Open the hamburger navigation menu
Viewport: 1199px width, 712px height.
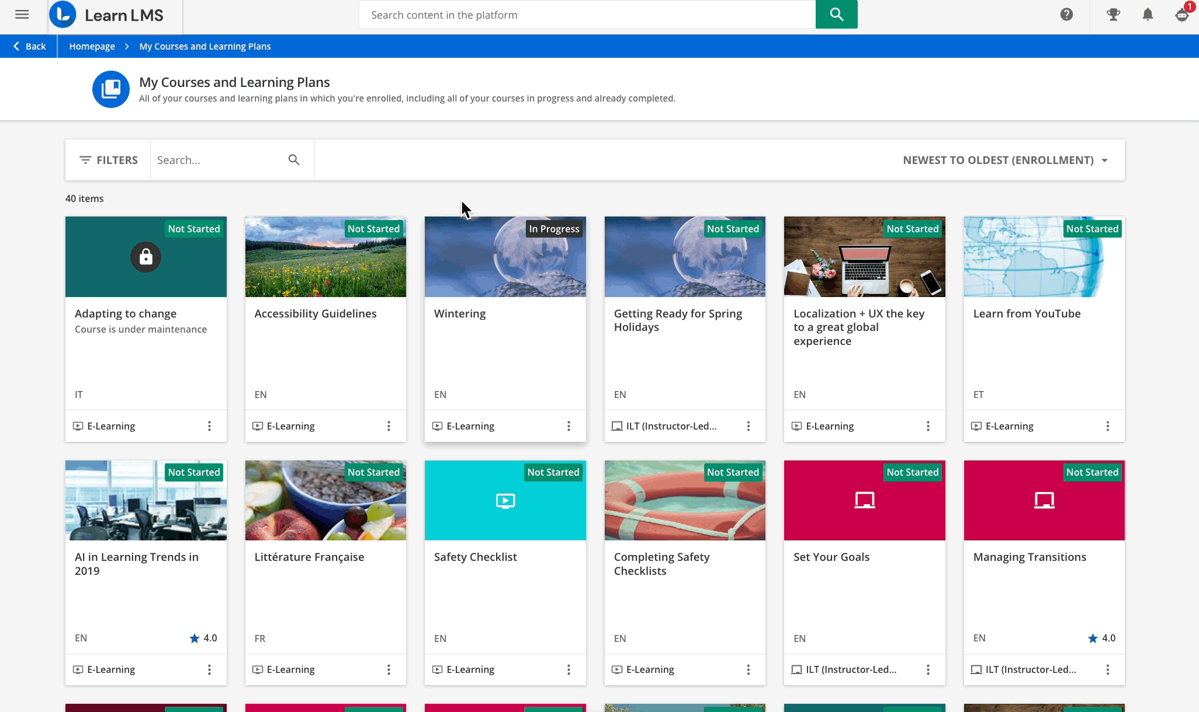pyautogui.click(x=22, y=15)
